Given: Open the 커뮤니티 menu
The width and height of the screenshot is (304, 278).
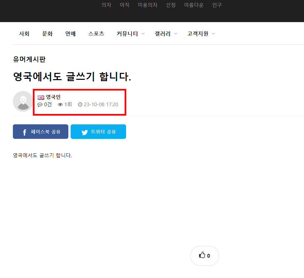Looking at the screenshot, I should point(127,34).
